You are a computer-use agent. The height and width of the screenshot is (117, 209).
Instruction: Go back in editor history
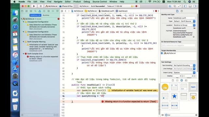point(65,11)
